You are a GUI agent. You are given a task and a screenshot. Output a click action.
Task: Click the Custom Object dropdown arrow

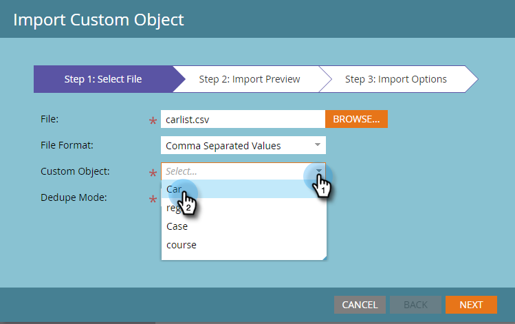coord(318,171)
